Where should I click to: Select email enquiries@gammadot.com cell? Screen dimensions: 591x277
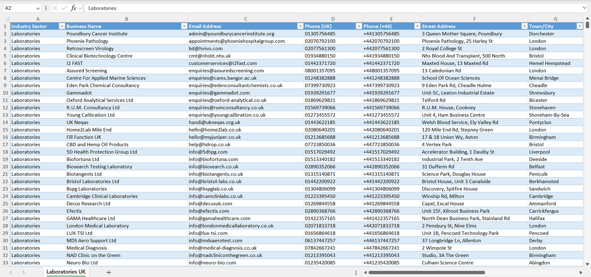pos(245,93)
